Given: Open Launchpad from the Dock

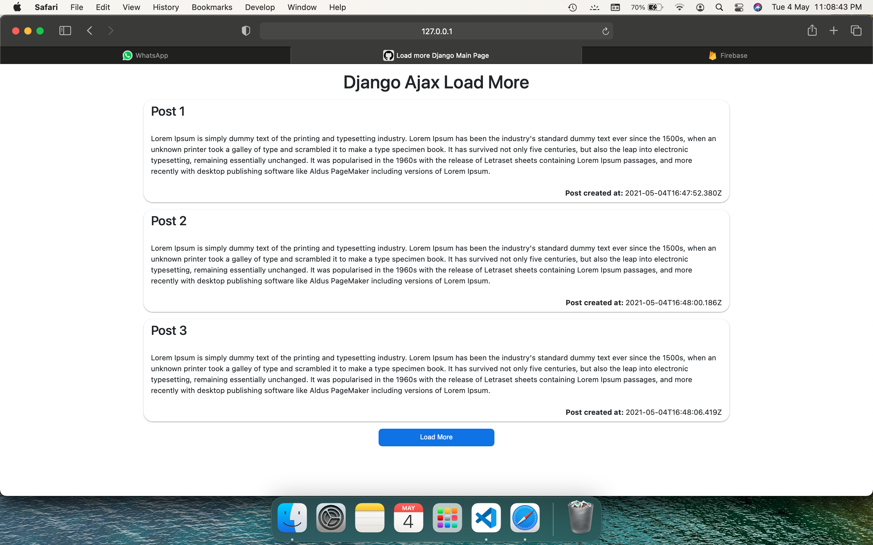Looking at the screenshot, I should pyautogui.click(x=447, y=518).
